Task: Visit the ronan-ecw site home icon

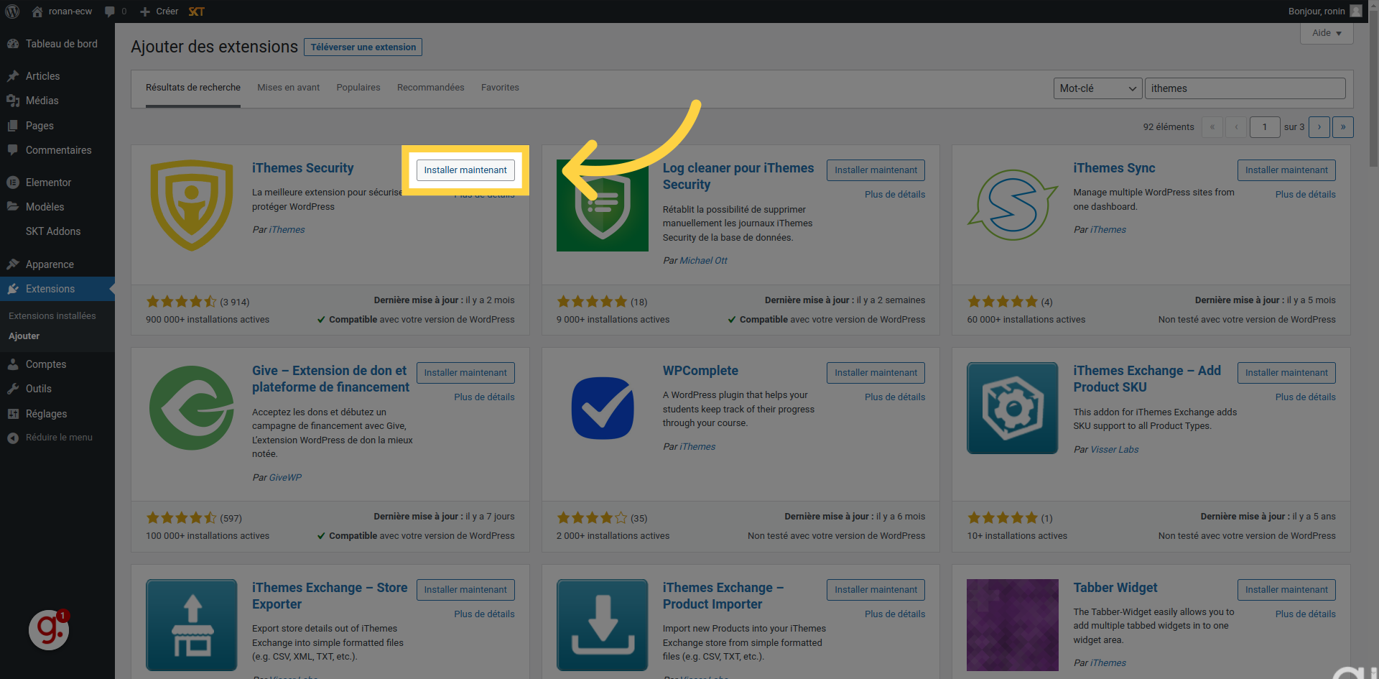Action: pyautogui.click(x=37, y=11)
